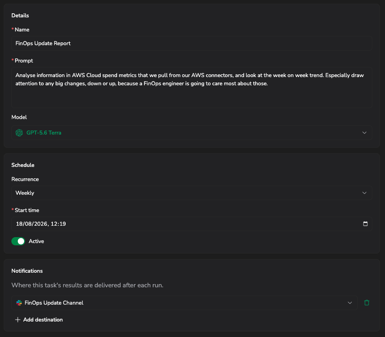Viewport: 385px width, 337px height.
Task: Click the Start time date field
Action: click(x=192, y=224)
